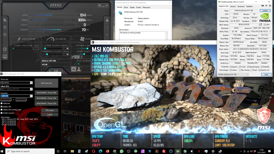Run BENCHMARK Preset 1080

[46, 93]
